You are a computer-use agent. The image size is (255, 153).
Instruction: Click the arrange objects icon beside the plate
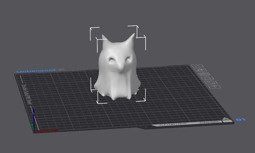pos(204,74)
